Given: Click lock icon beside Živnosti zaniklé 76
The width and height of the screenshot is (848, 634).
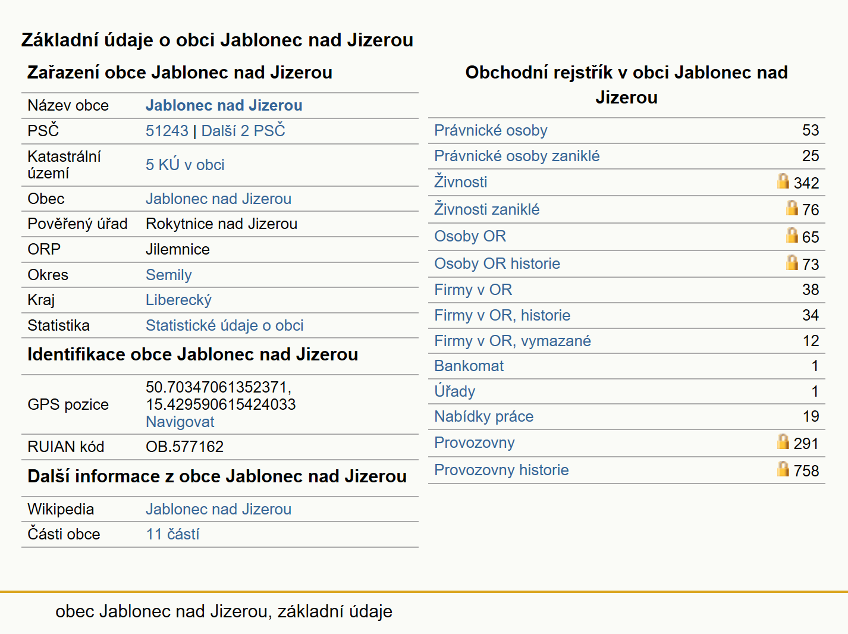Looking at the screenshot, I should click(792, 208).
